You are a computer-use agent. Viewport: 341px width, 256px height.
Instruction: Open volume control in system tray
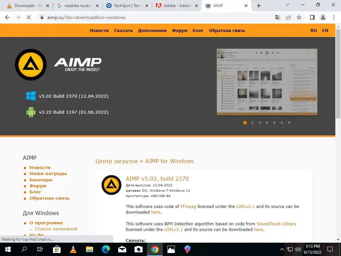298,249
